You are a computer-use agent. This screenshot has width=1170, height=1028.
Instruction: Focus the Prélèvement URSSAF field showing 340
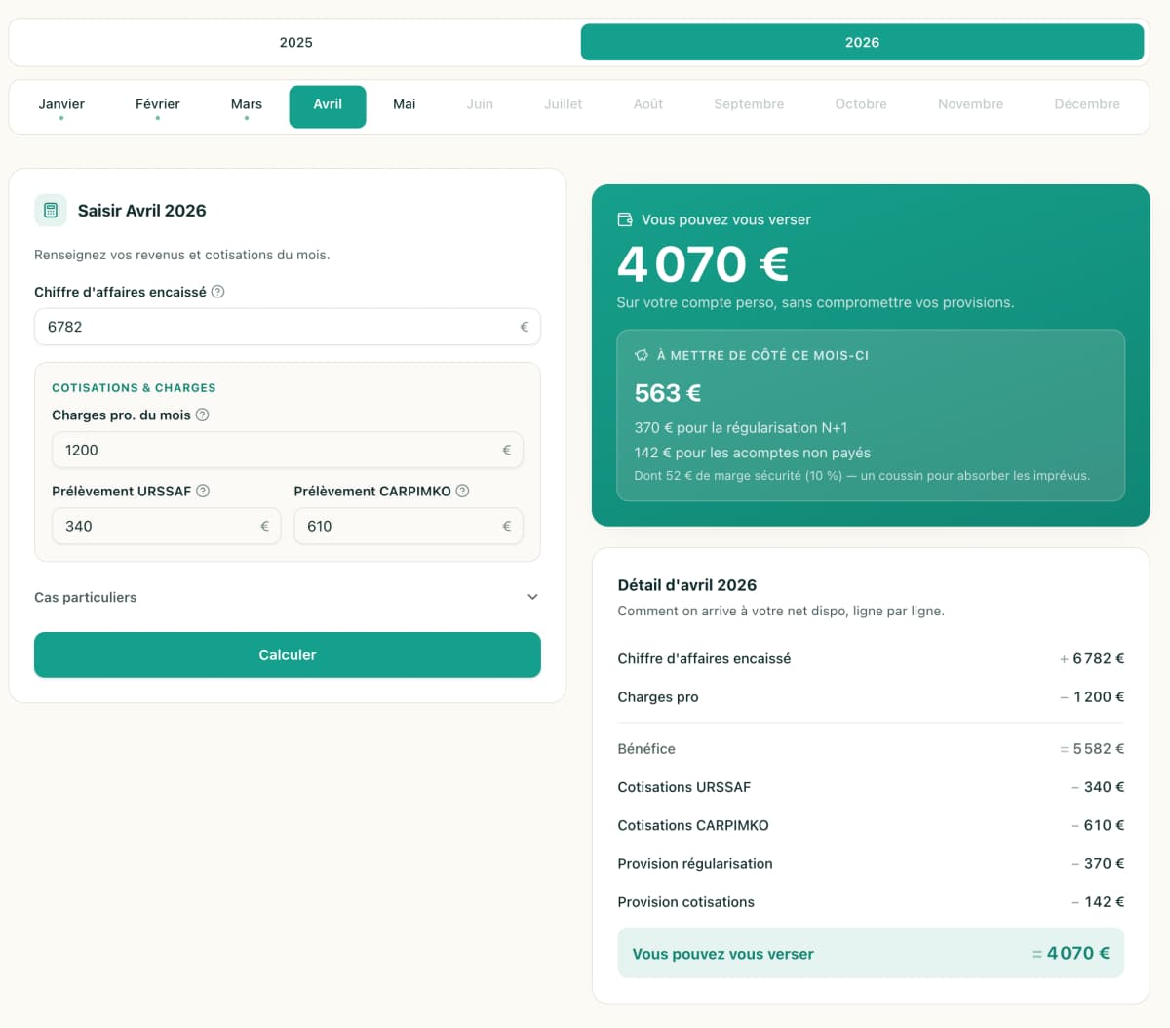point(167,526)
